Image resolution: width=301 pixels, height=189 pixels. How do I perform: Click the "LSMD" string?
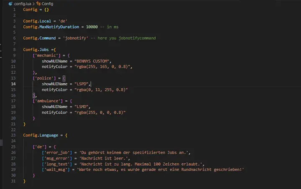pos(82,107)
